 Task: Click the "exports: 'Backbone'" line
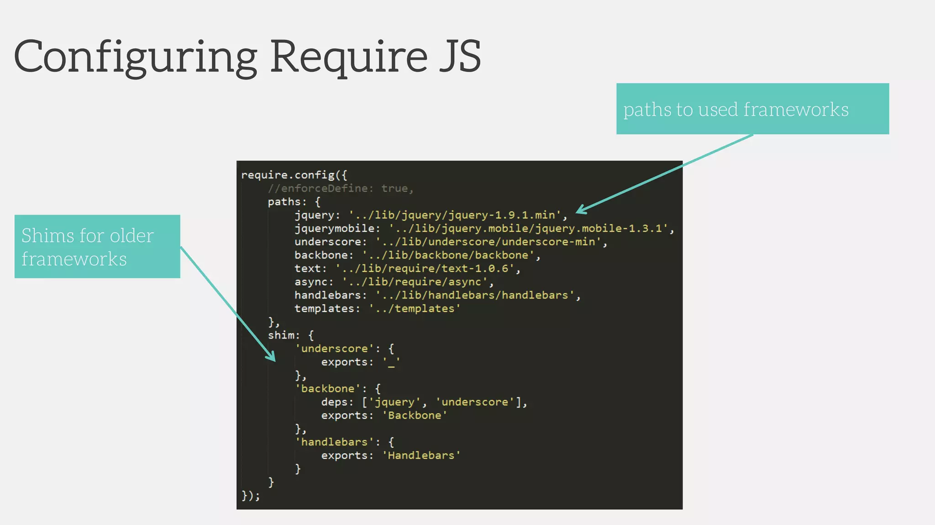coord(384,416)
